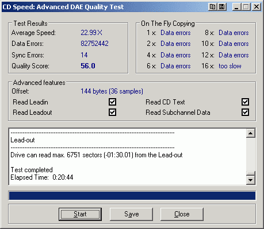The width and height of the screenshot is (264, 229).
Task: Click the maximize window button
Action: [246, 7]
